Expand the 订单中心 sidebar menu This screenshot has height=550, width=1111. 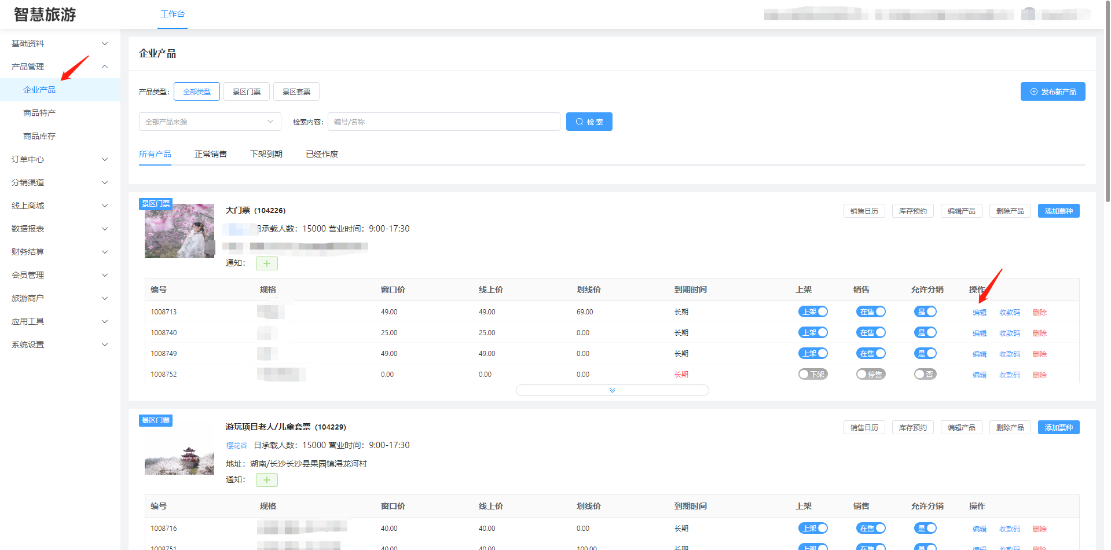[58, 159]
